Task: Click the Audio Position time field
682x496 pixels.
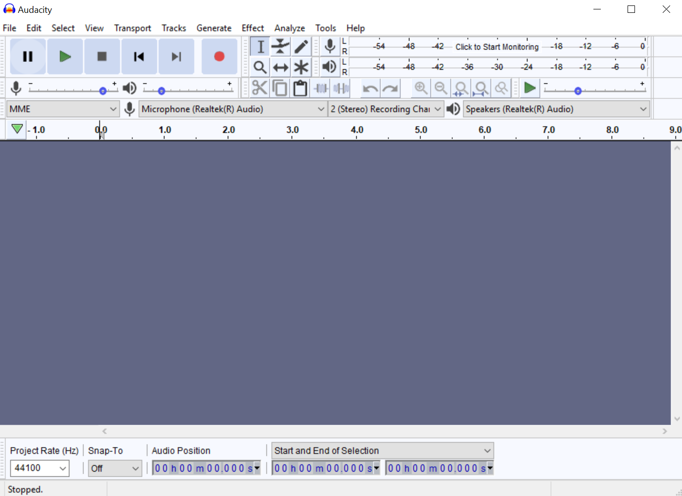Action: point(206,468)
